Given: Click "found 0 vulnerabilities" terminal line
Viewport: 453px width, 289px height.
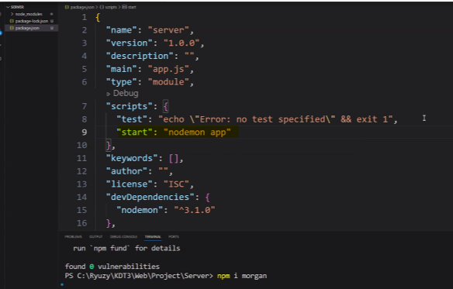Looking at the screenshot, I should click(x=112, y=267).
